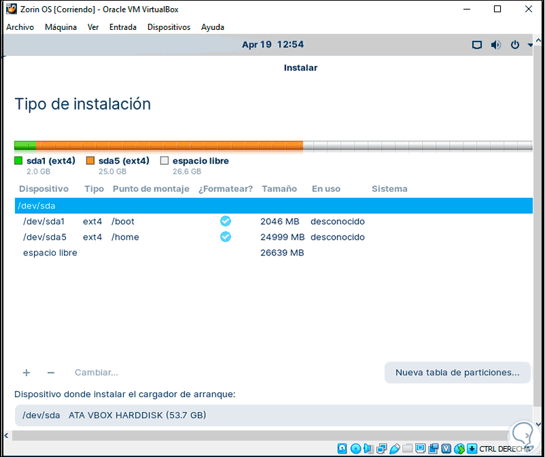Click the horizontal scrollbar track
The image size is (545, 457).
click(x=261, y=435)
